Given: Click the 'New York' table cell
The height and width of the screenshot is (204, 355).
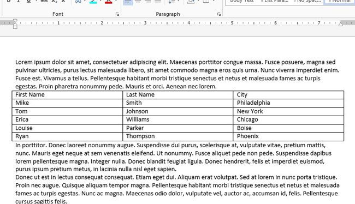Looking at the screenshot, I should tap(288, 111).
